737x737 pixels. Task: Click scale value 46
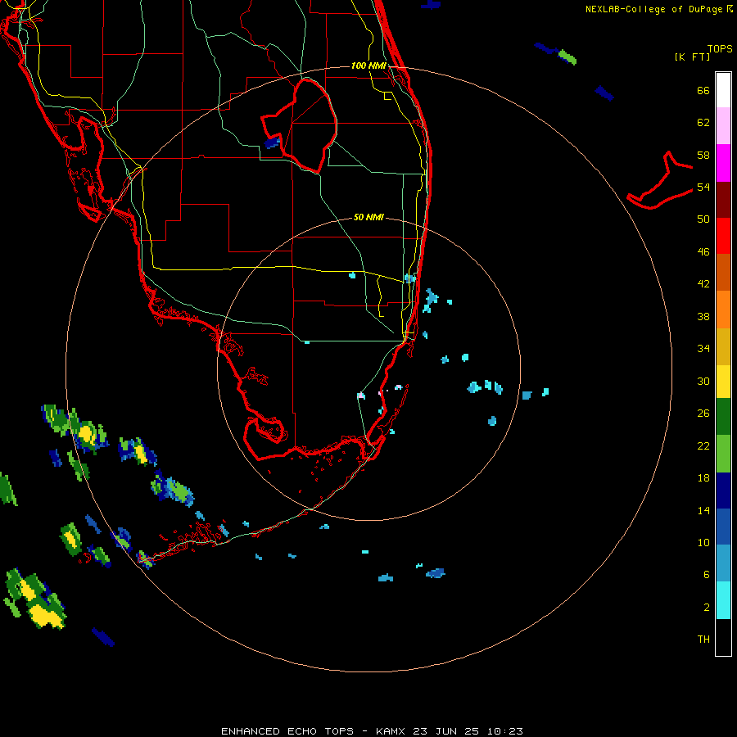click(x=703, y=252)
